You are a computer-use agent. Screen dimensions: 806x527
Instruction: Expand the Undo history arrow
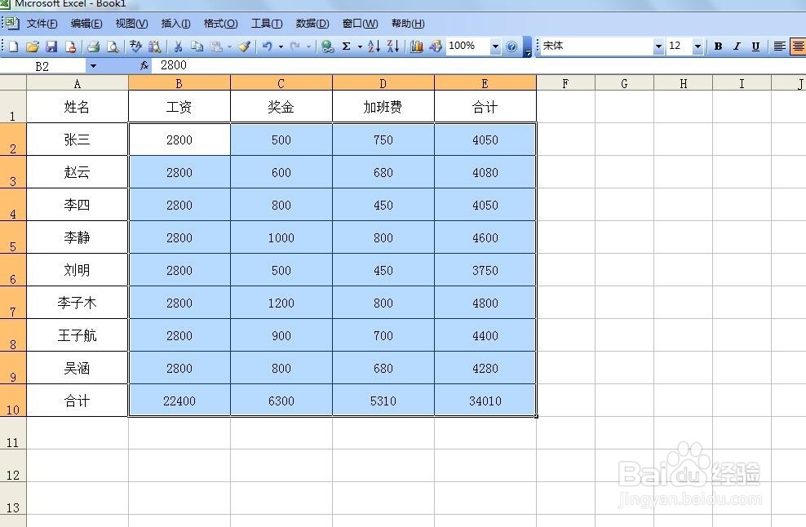pyautogui.click(x=281, y=46)
